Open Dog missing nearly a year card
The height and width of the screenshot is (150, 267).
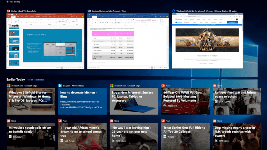[237, 136]
